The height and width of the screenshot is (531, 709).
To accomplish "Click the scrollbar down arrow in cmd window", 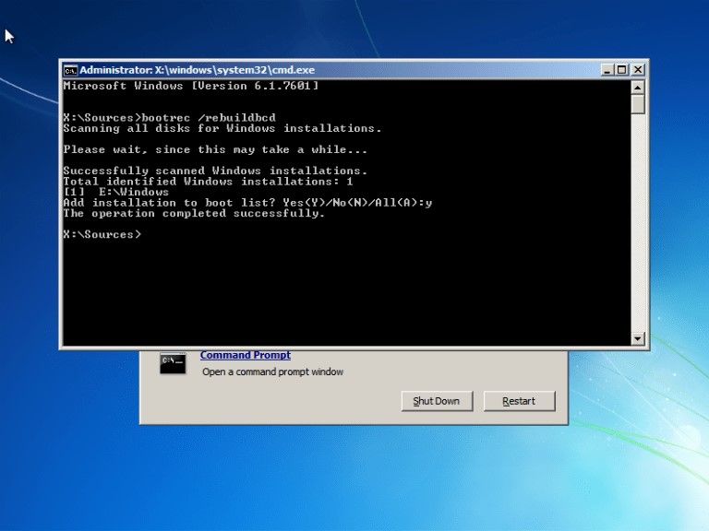I will (638, 338).
